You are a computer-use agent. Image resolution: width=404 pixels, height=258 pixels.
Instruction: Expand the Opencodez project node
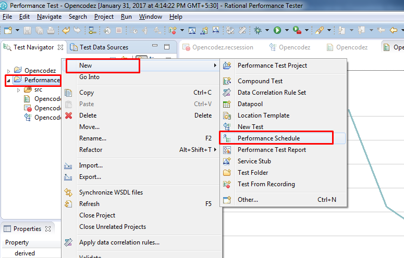(8, 71)
